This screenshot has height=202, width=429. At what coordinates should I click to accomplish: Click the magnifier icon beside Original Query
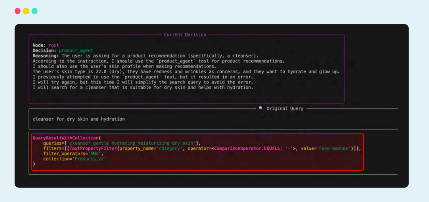pyautogui.click(x=261, y=108)
